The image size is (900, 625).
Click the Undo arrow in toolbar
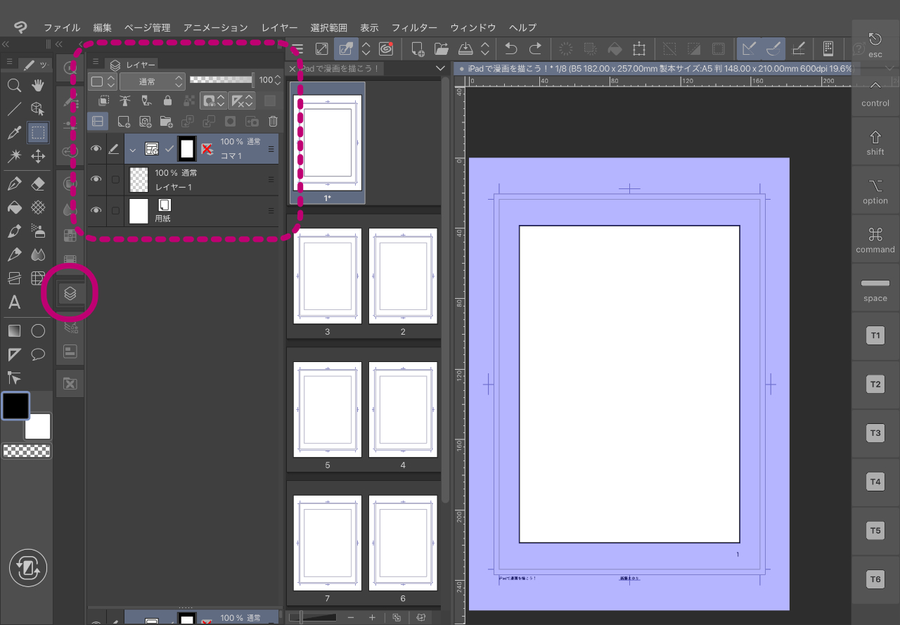511,49
